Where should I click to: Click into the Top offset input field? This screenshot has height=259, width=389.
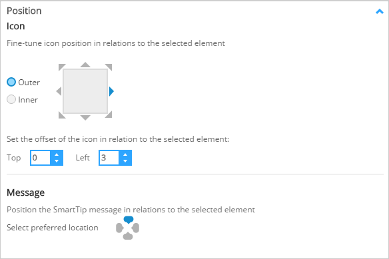[x=41, y=158]
